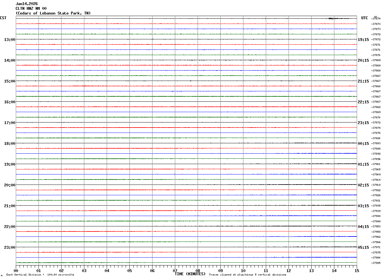Select the 22:00 CST time label
The width and height of the screenshot is (382, 279).
pos(9,227)
